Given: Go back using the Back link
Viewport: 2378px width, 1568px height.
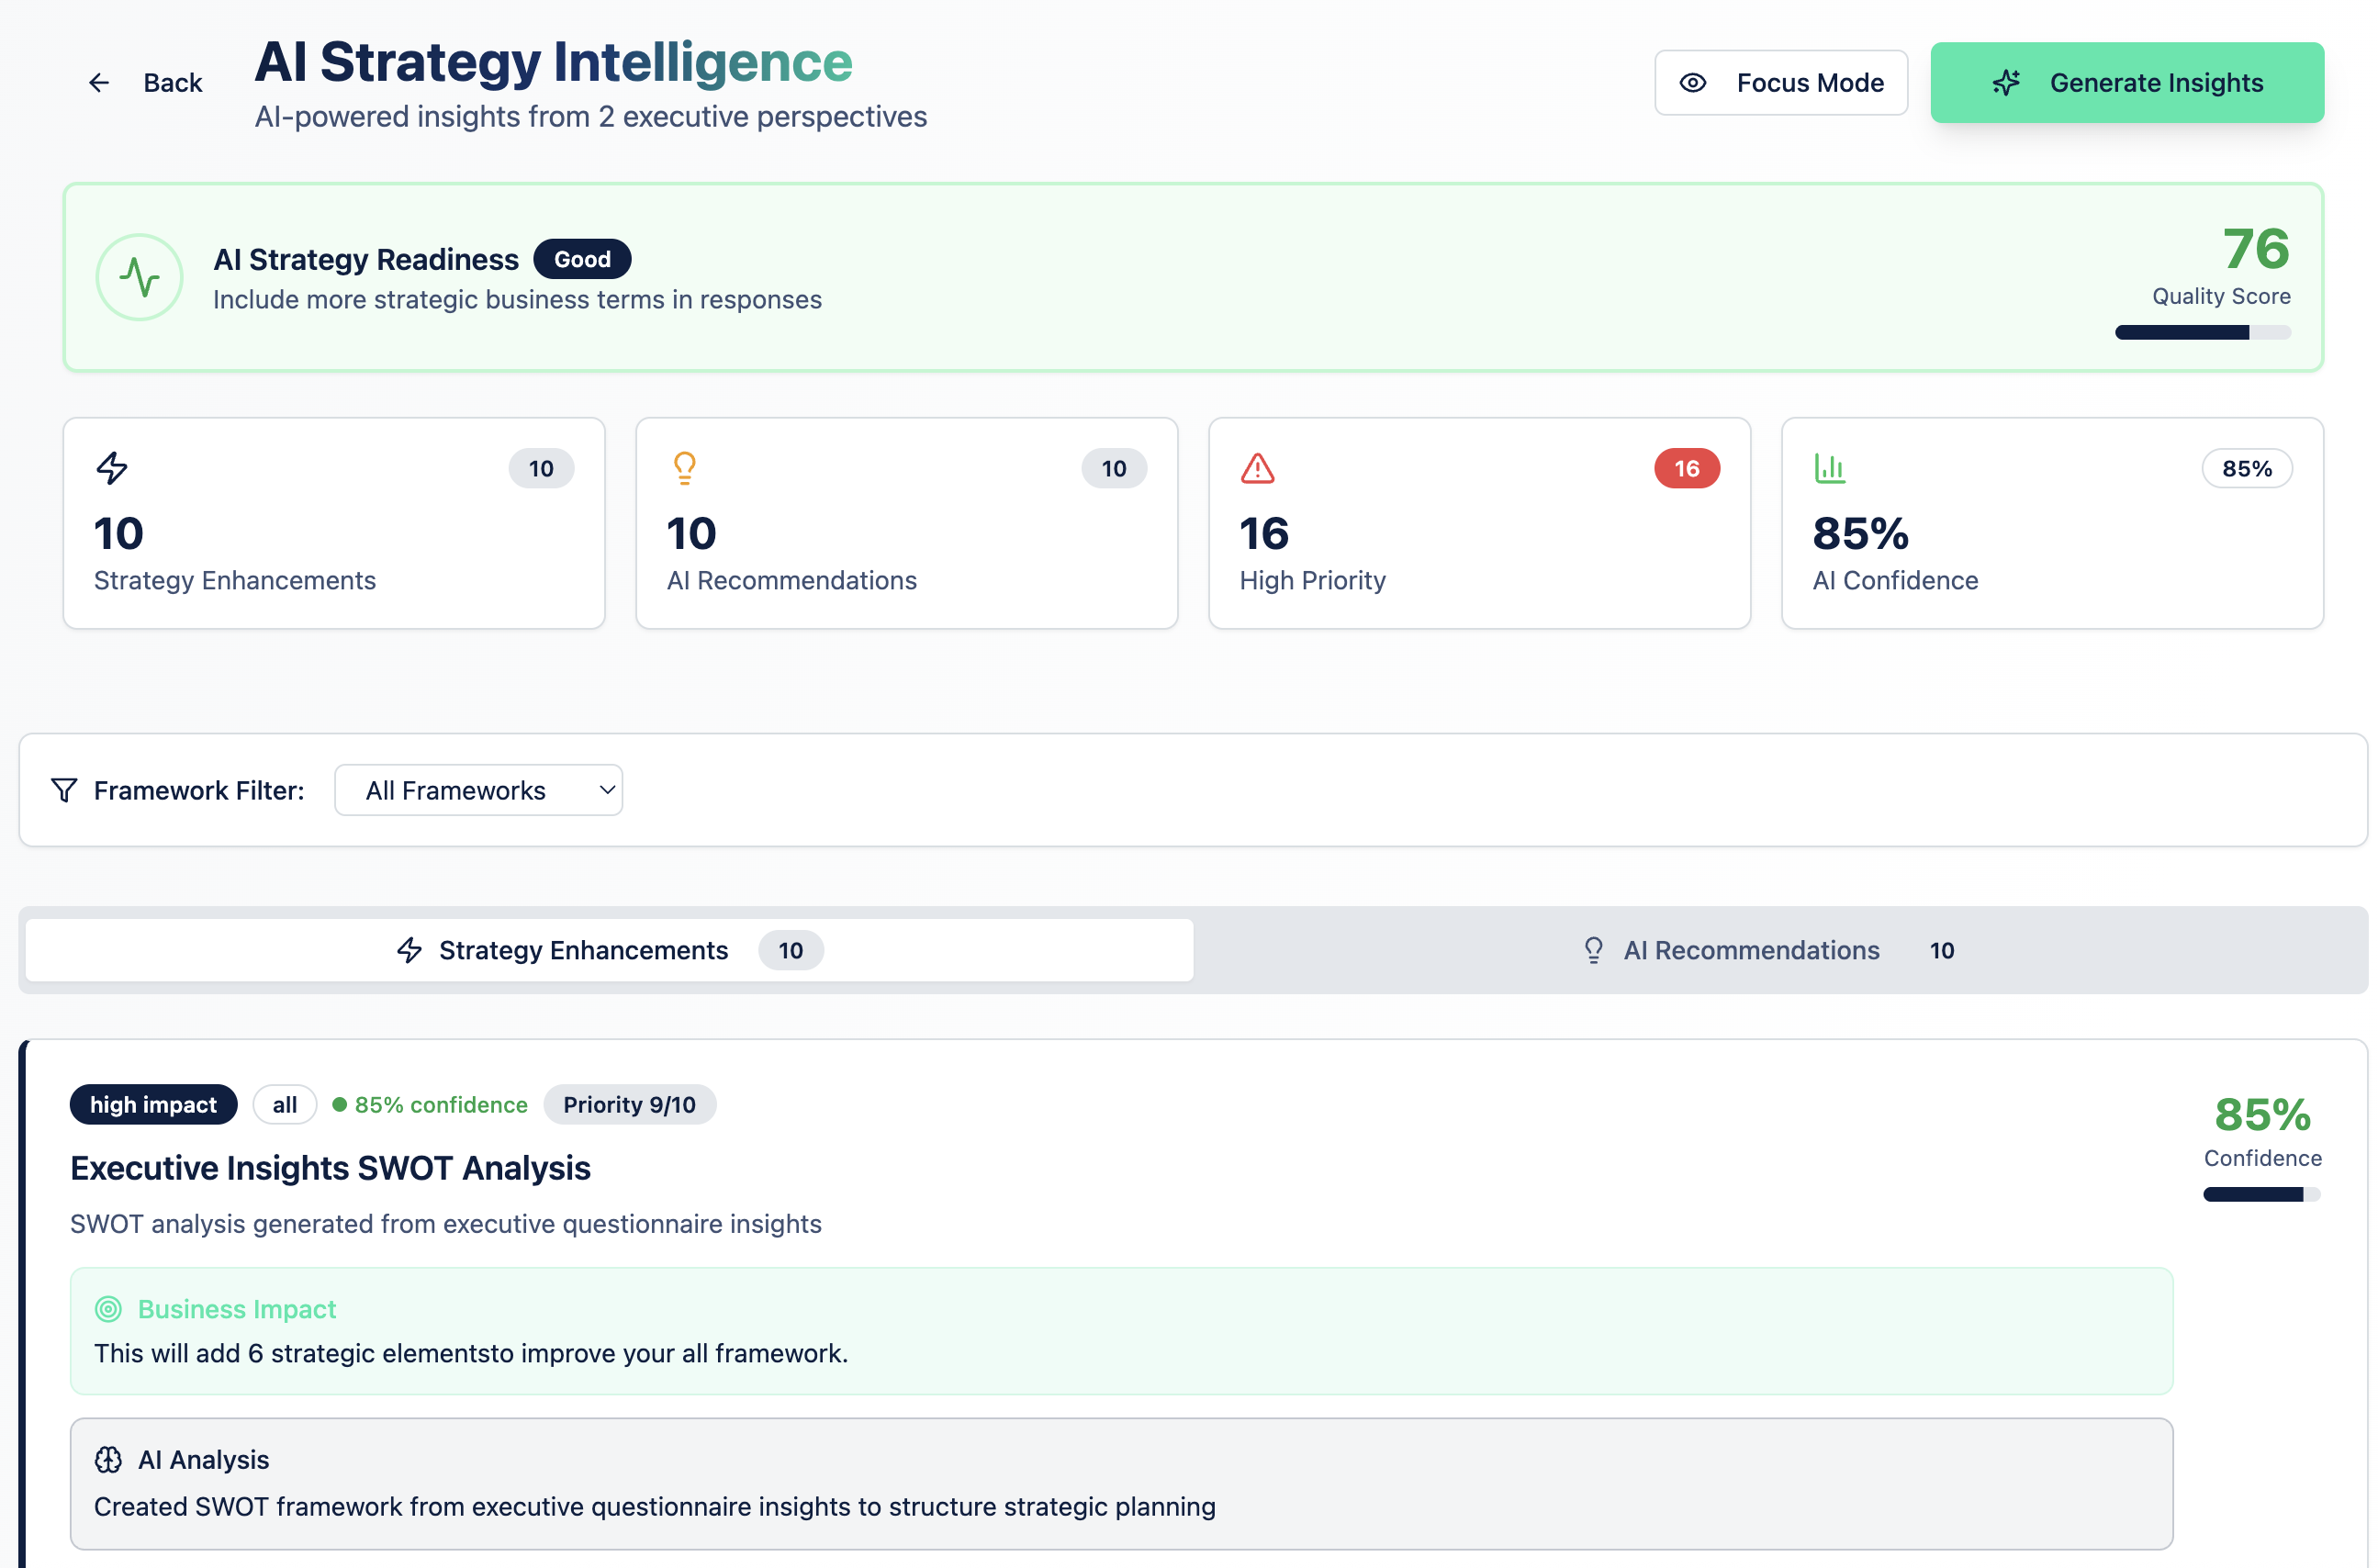Looking at the screenshot, I should (x=172, y=83).
